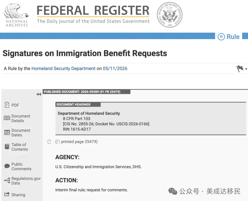Open the Homeland Security Department link

point(63,69)
